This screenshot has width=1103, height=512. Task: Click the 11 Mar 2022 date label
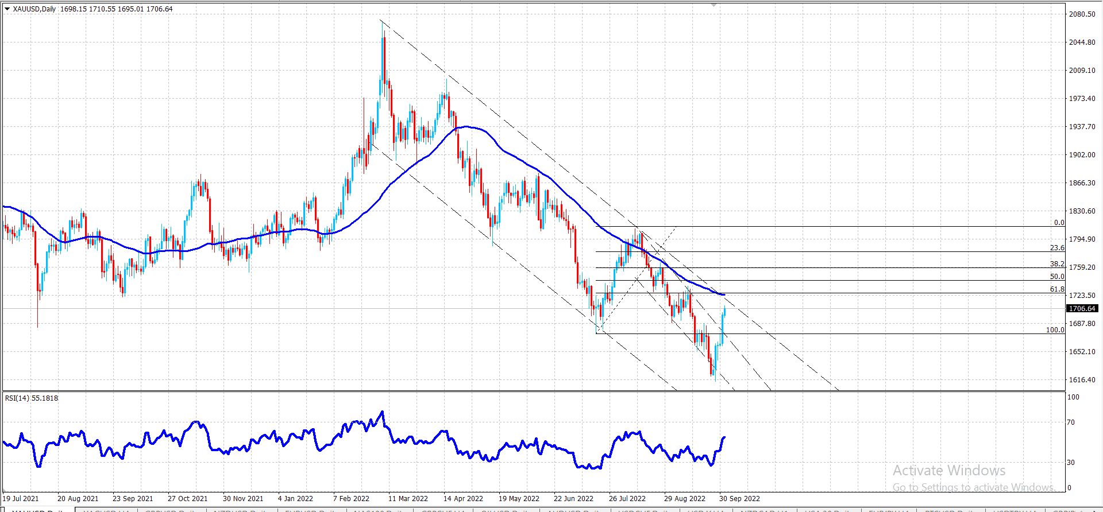(x=408, y=499)
